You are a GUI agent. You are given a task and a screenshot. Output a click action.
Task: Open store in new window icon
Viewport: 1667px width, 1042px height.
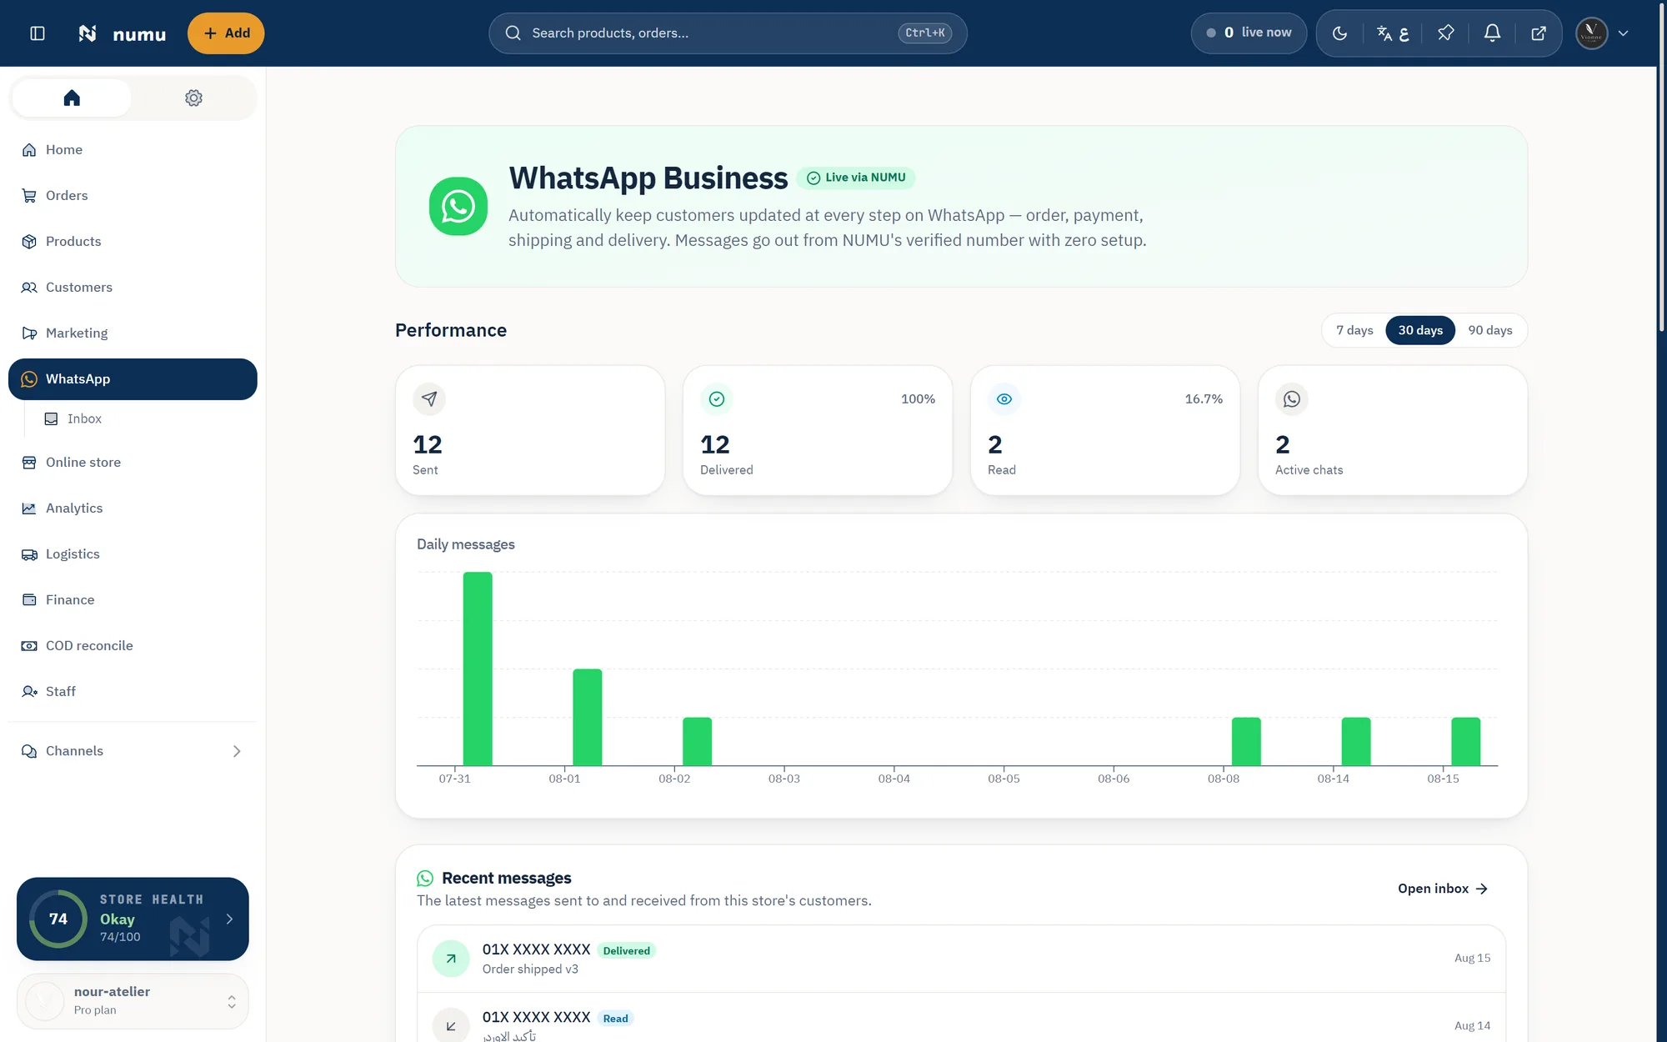click(x=1539, y=33)
